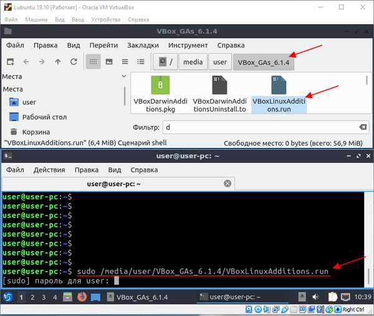
Task: Select VBoxLinuxAdditions.run file
Action: tap(279, 94)
